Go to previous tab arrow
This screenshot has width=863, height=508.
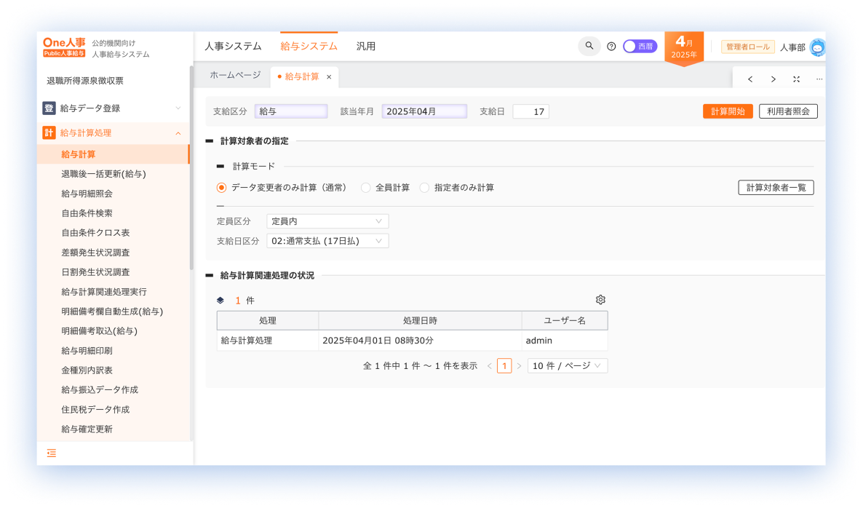tap(750, 79)
